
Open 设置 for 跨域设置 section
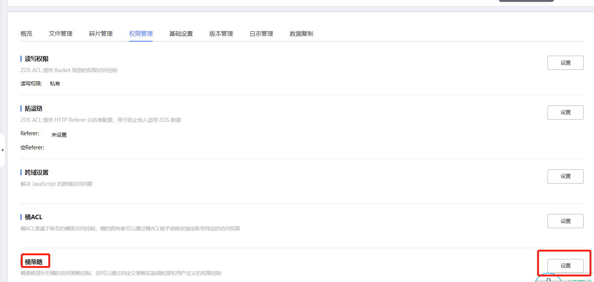[x=565, y=176]
